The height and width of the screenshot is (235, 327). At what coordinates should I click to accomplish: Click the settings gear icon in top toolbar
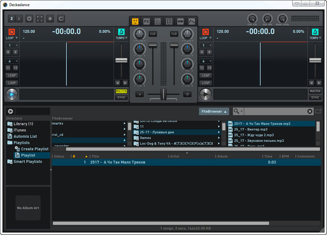29,19
